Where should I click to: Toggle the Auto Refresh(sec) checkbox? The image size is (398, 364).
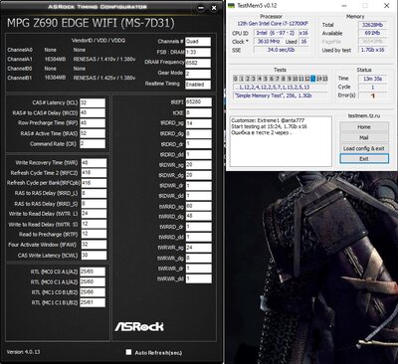tap(128, 352)
